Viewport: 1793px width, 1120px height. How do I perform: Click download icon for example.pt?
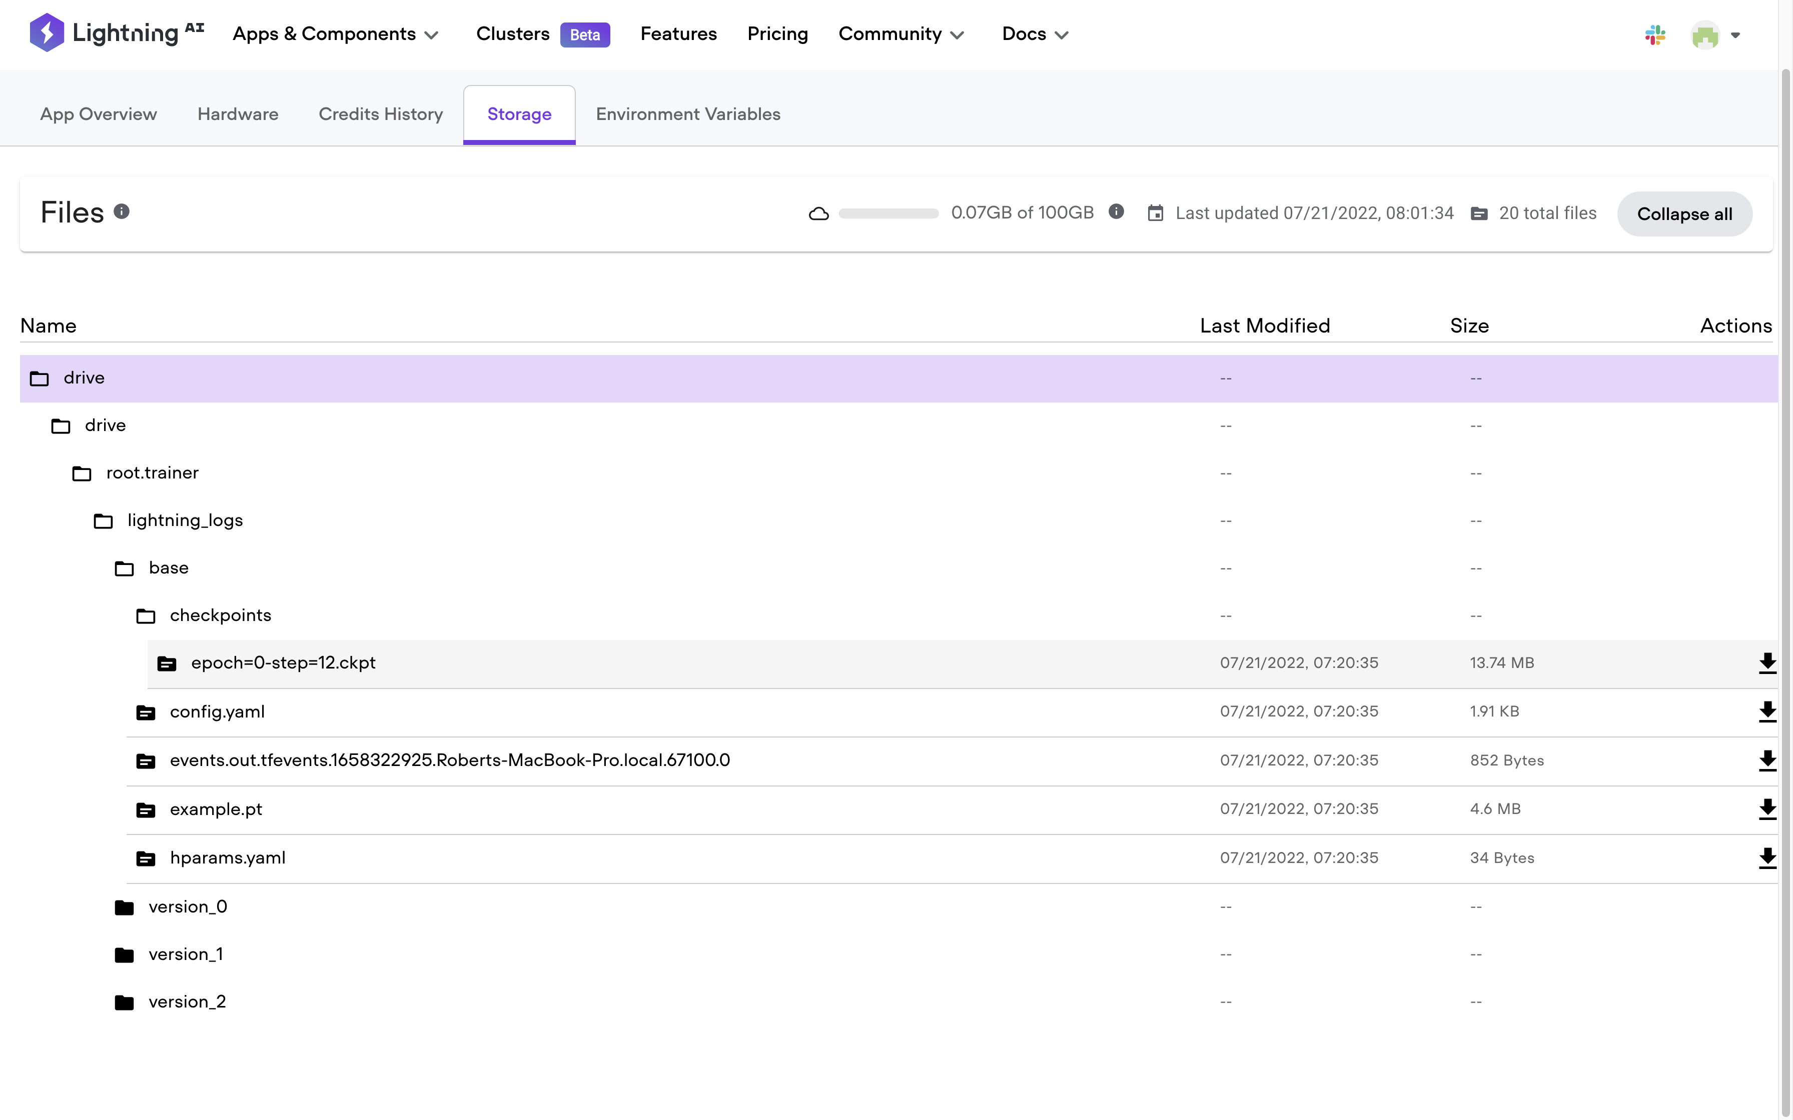coord(1767,809)
